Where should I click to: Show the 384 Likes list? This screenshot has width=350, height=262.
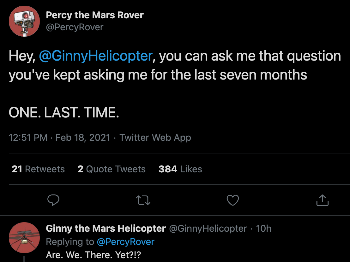[180, 169]
